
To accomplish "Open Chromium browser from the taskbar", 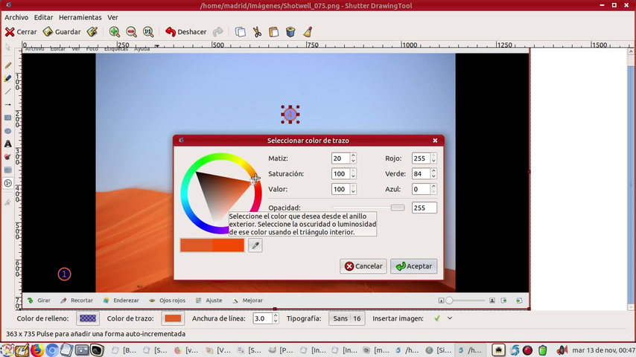I will [x=52, y=350].
